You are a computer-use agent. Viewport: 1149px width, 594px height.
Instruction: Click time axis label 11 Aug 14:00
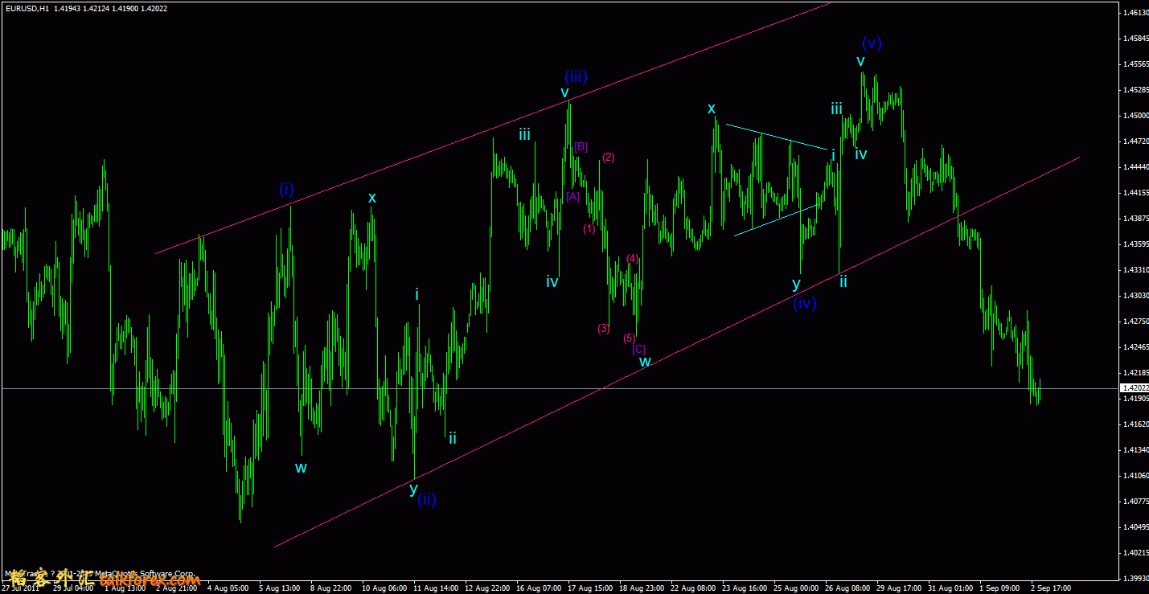click(436, 588)
